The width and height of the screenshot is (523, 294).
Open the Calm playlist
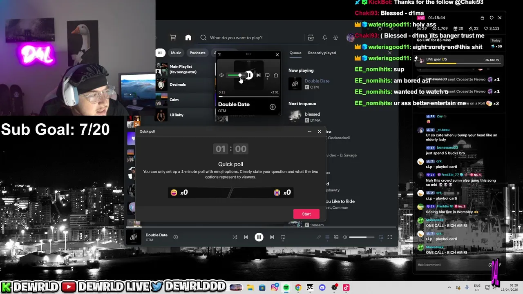(x=185, y=100)
